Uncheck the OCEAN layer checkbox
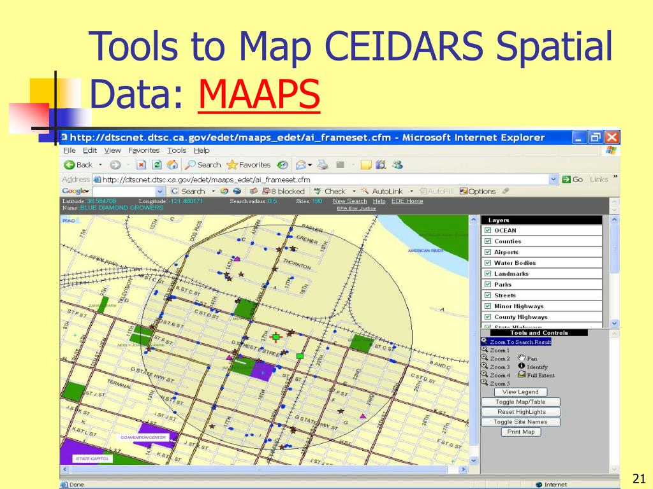 pyautogui.click(x=488, y=230)
